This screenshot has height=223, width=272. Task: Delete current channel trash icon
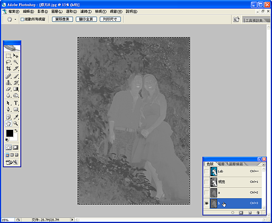pyautogui.click(x=258, y=213)
